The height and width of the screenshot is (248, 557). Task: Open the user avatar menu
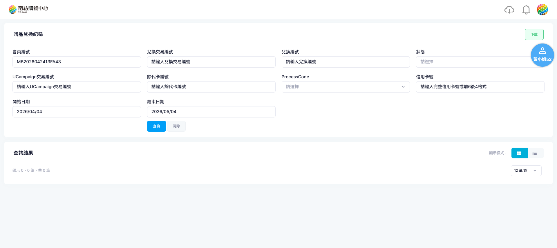point(542,10)
